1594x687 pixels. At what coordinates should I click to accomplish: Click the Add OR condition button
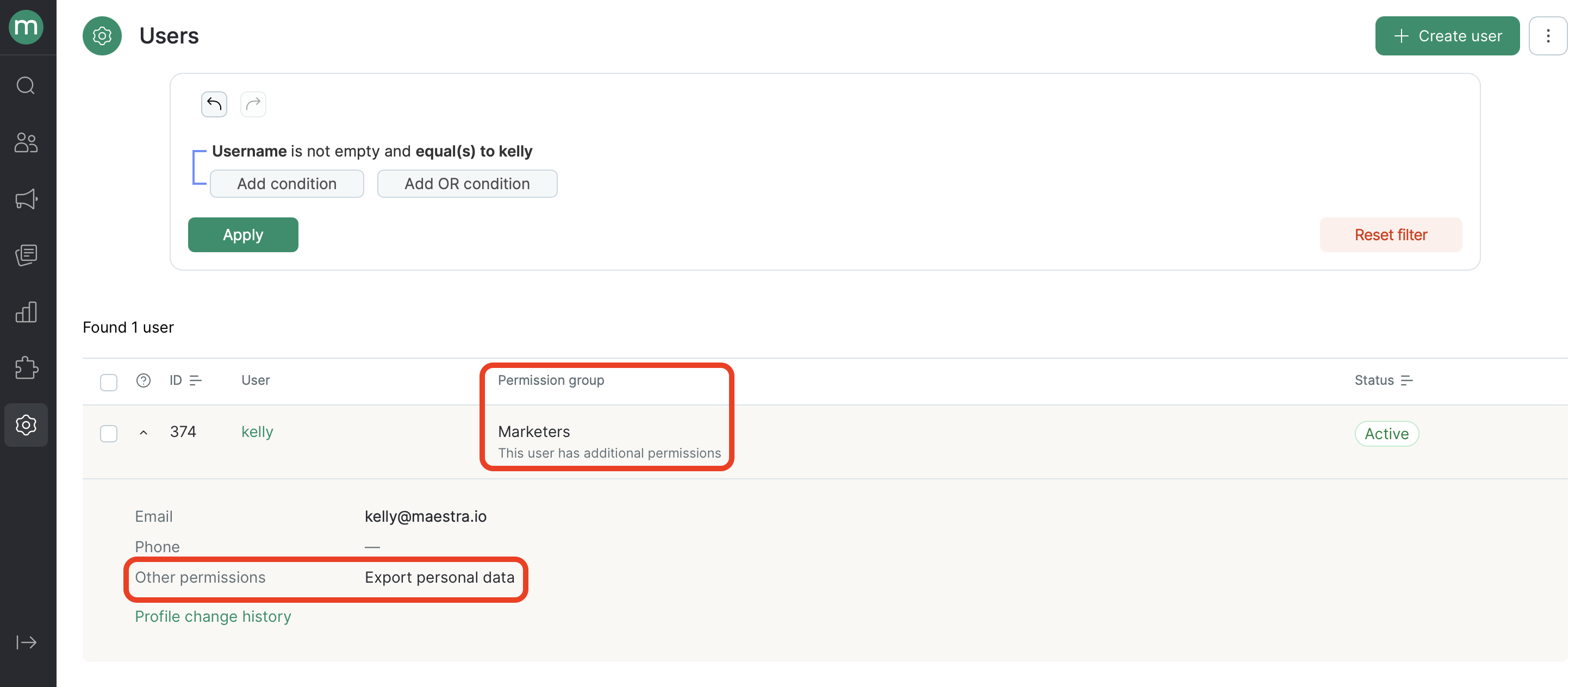click(467, 184)
